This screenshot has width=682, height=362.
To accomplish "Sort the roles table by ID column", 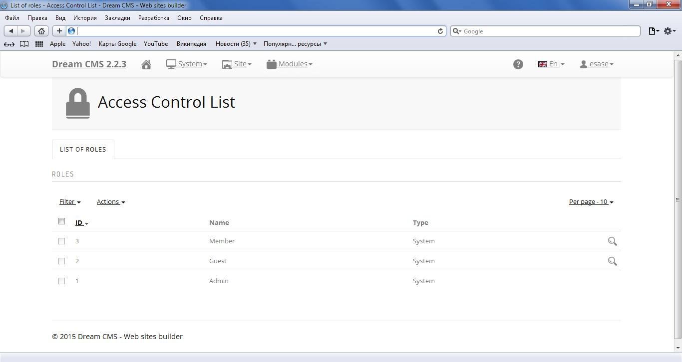I will pos(80,222).
